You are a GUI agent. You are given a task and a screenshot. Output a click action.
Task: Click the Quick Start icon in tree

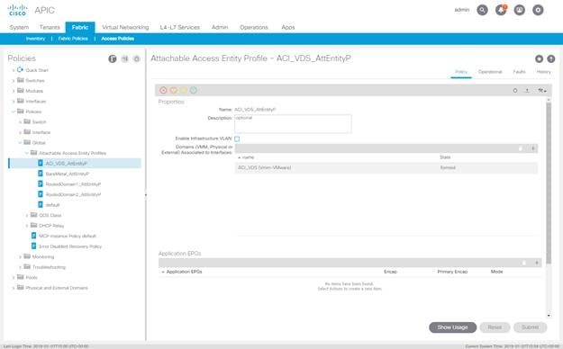coord(20,69)
